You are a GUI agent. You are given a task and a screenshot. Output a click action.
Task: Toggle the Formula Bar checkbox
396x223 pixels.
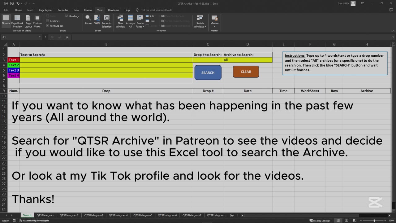coord(48,26)
